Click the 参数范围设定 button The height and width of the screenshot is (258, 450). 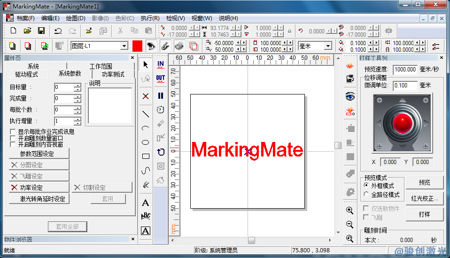[37, 154]
